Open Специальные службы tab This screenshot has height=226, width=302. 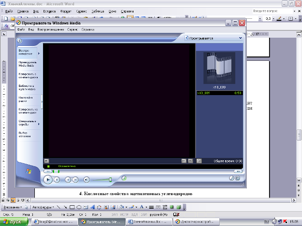pos(27,123)
